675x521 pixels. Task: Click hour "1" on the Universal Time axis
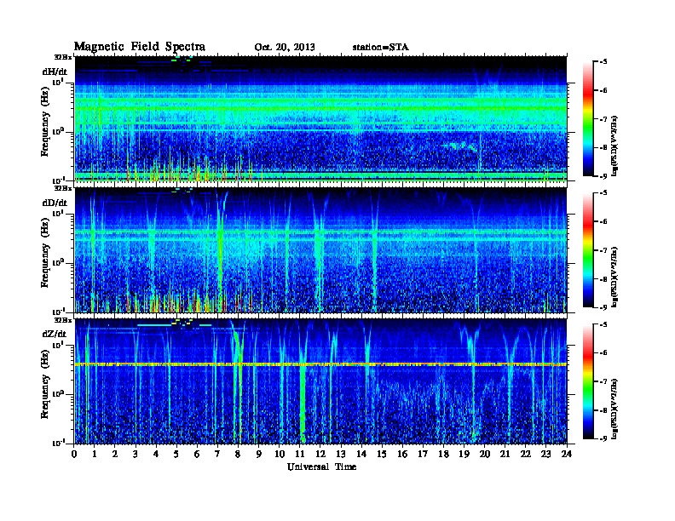click(x=95, y=454)
